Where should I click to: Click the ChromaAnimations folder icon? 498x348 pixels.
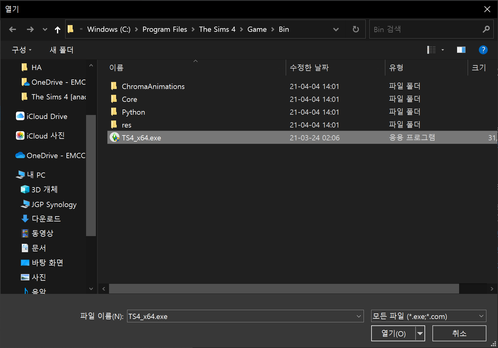[114, 86]
